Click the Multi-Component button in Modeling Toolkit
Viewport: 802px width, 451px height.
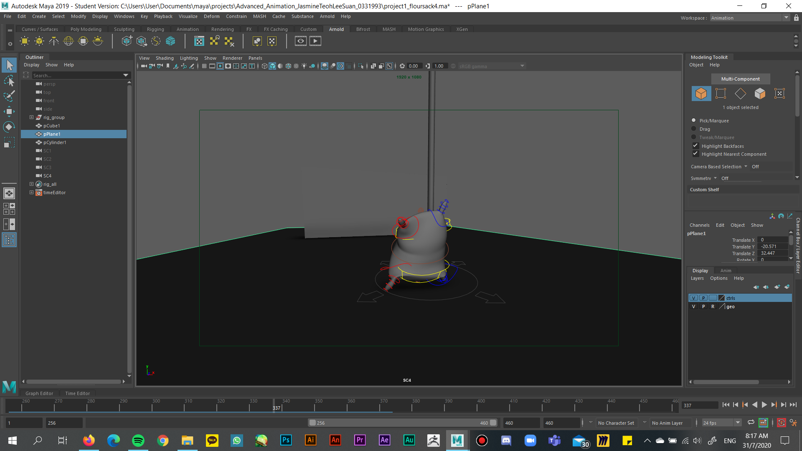(x=740, y=79)
